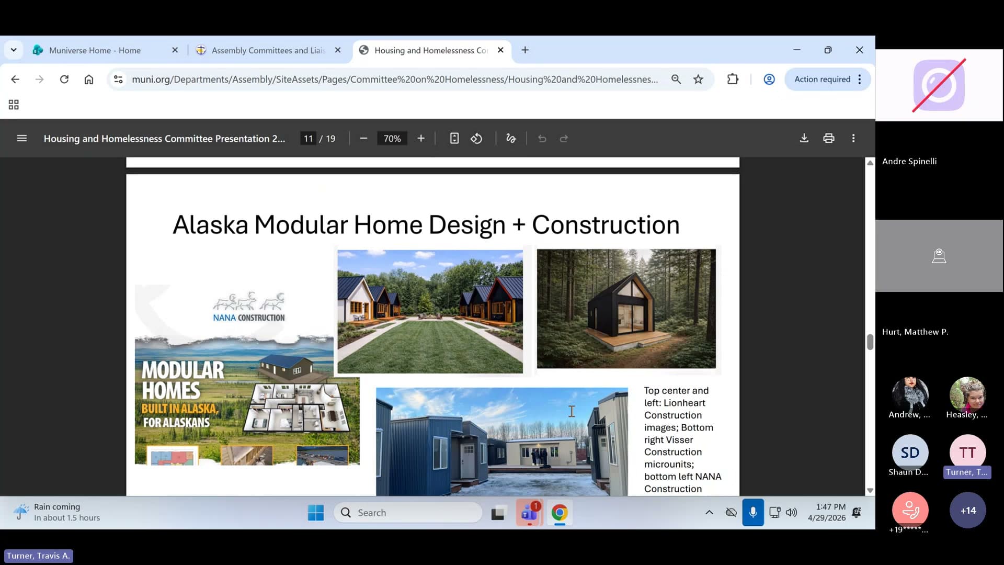The width and height of the screenshot is (1004, 565).
Task: Click the address bar zoom magnifier icon
Action: click(x=676, y=80)
